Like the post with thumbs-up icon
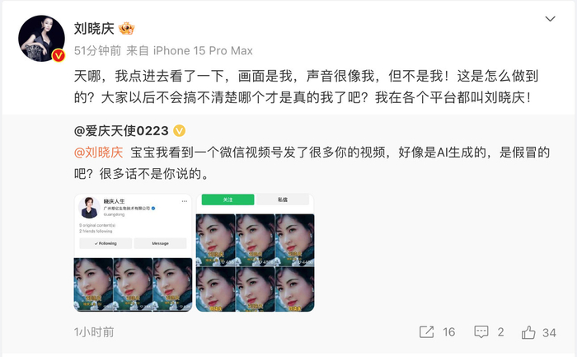 pos(528,332)
